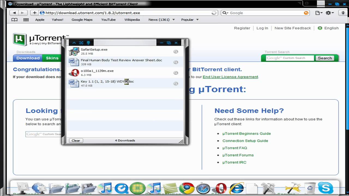Select the Skins tab on µTorrent page
The height and width of the screenshot is (196, 349).
coord(52,58)
